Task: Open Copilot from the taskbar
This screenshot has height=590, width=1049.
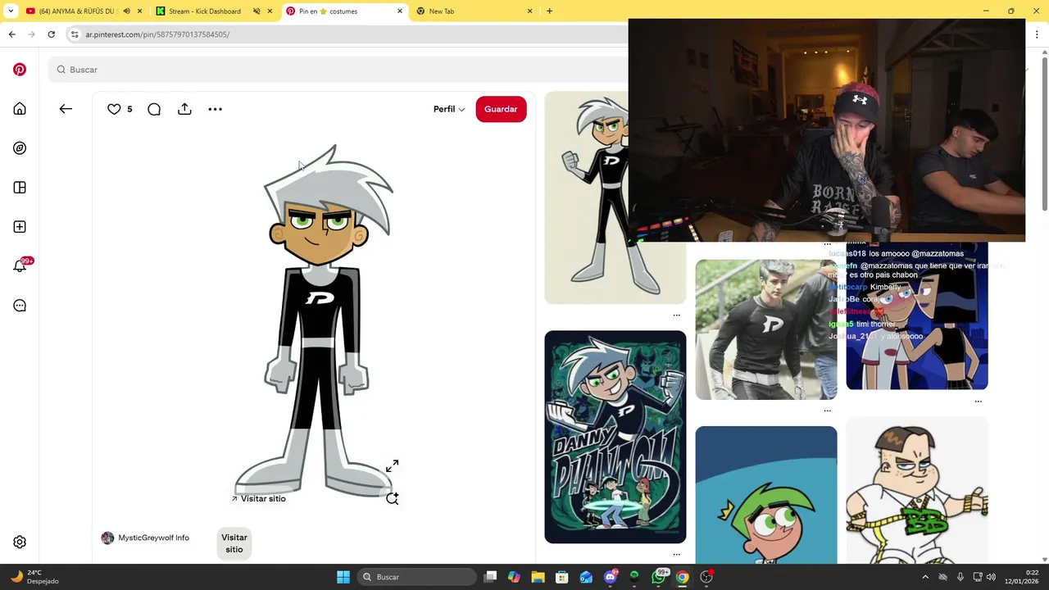Action: click(x=514, y=577)
